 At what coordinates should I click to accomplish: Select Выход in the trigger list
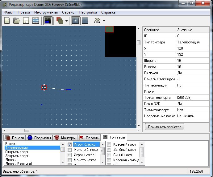pos(32,144)
